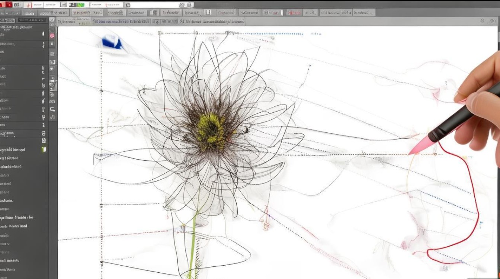
Task: Click the light green swatch in the left panel
Action: click(x=44, y=150)
